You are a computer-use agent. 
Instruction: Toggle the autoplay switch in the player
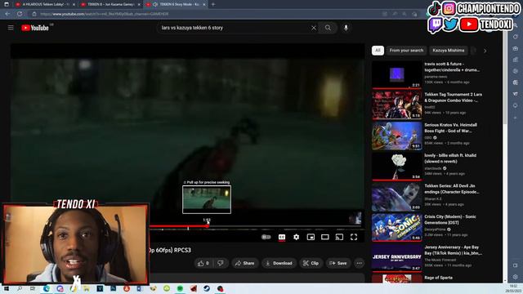click(x=266, y=237)
